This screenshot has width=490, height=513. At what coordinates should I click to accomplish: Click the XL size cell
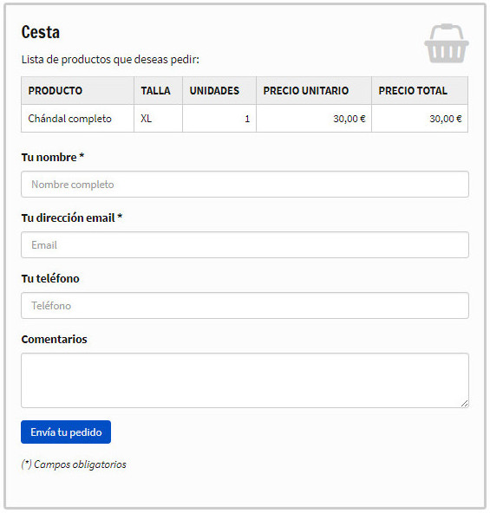tap(158, 119)
